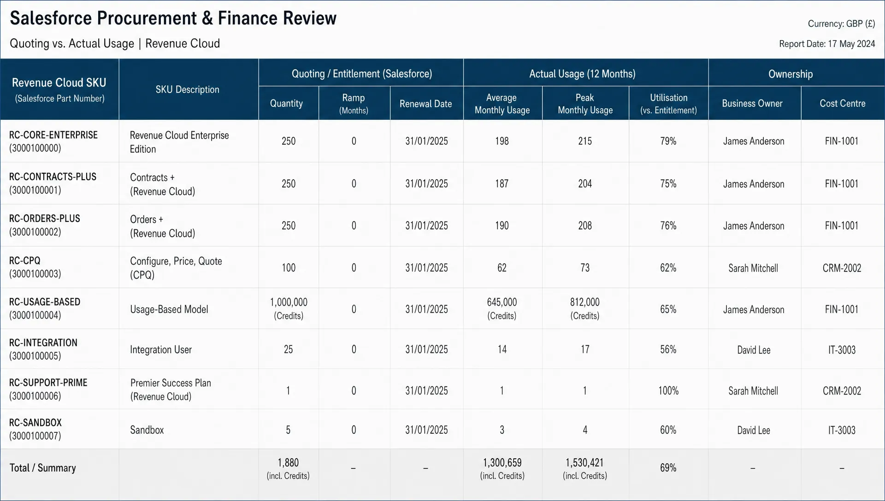The image size is (885, 501).
Task: Click the Peak Monthly Usage column header
Action: pyautogui.click(x=585, y=103)
